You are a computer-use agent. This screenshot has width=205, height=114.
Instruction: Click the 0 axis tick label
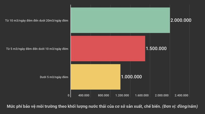(69, 95)
